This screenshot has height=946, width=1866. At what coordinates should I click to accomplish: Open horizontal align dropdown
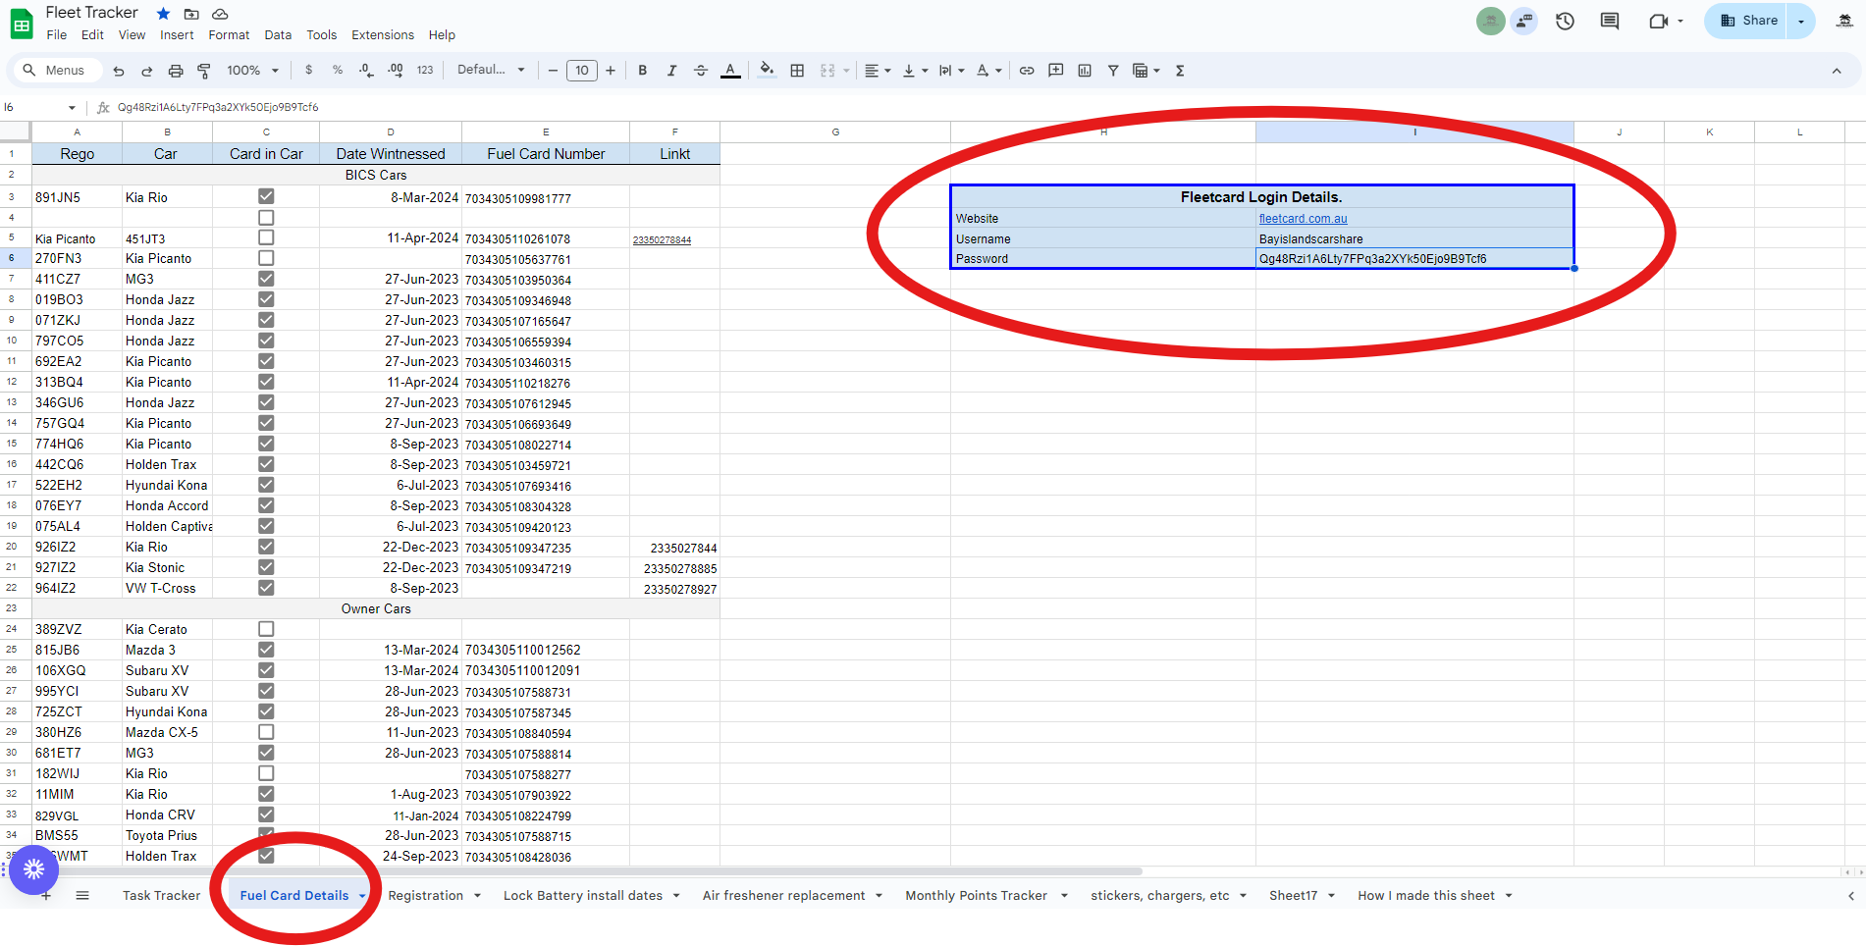[878, 71]
